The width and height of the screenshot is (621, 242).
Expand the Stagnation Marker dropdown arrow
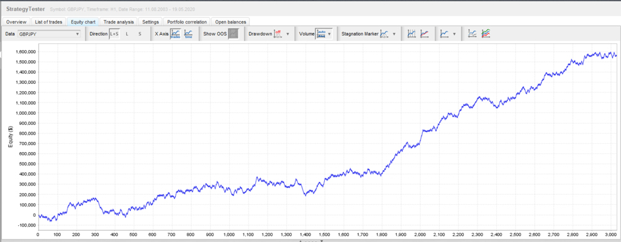coord(394,34)
